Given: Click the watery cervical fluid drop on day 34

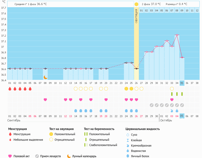Looking at the screenshot, I should (x=177, y=111).
